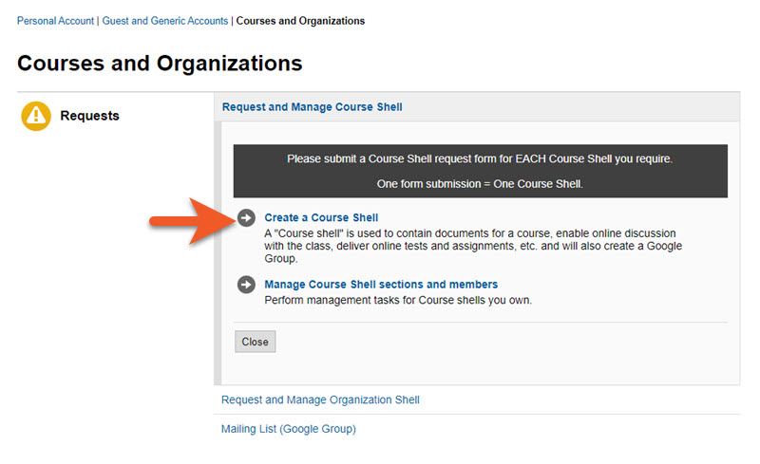Click the arrow icon beside Create a Course Shell

[x=246, y=218]
